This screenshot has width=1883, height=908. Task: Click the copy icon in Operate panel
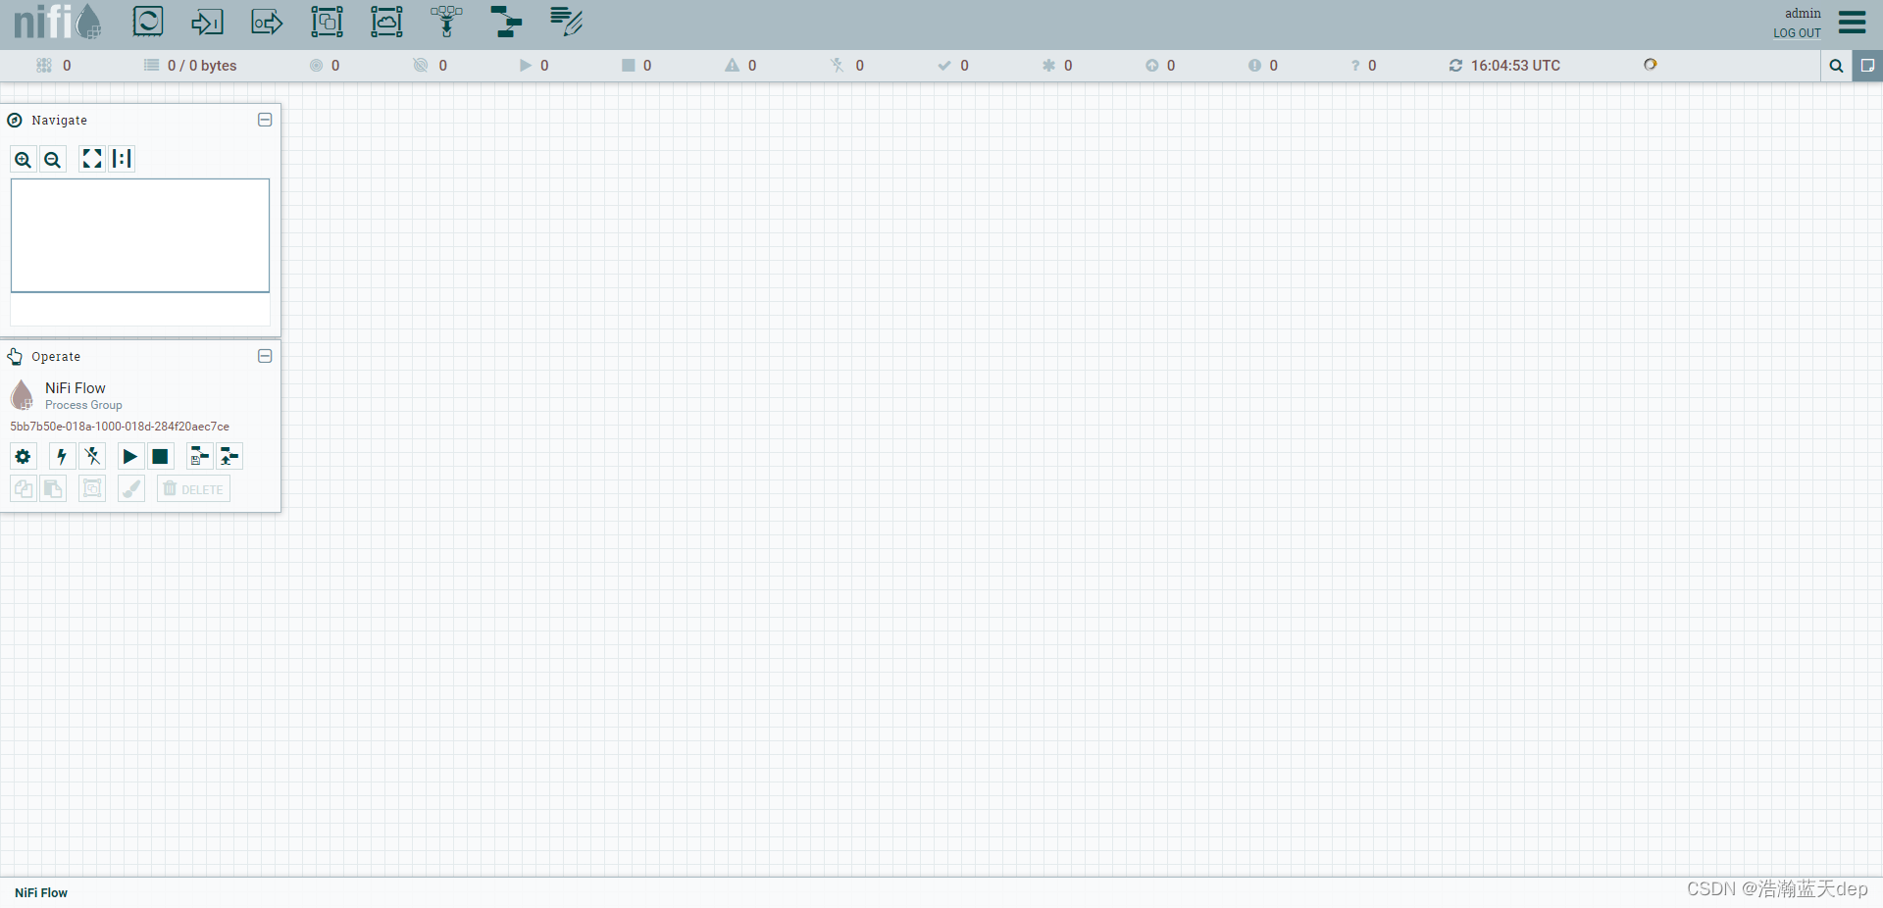click(x=24, y=488)
